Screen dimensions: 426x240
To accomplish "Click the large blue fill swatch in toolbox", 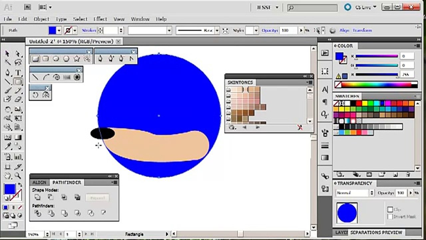I will (10, 189).
